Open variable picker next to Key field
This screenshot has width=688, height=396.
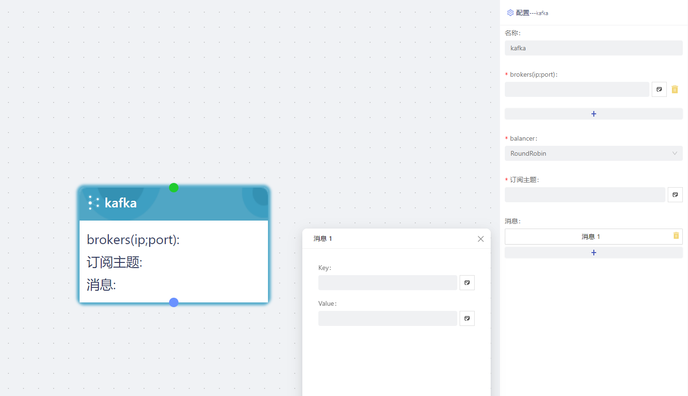click(x=467, y=283)
